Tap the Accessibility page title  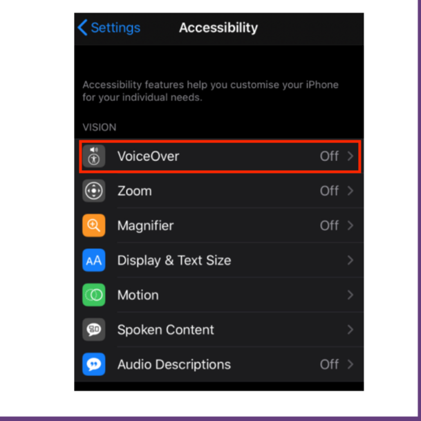pyautogui.click(x=218, y=28)
